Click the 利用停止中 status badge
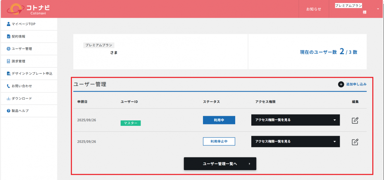384x180 pixels. [219, 141]
